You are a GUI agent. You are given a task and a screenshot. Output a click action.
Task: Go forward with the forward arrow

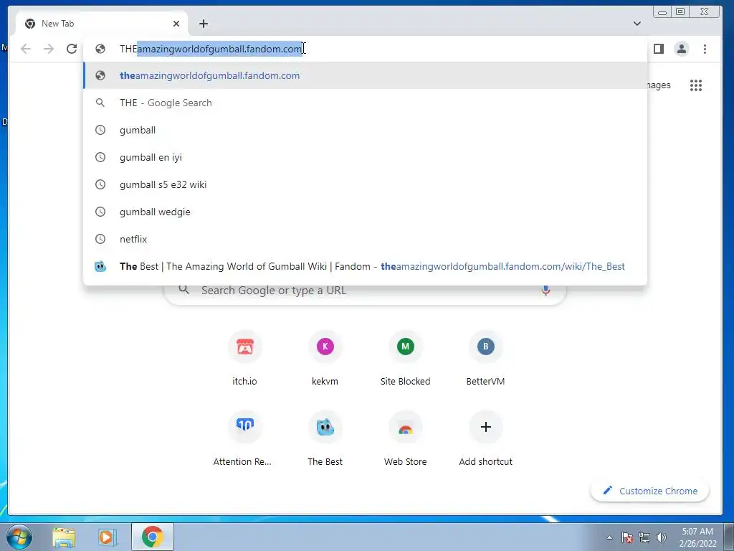[49, 49]
